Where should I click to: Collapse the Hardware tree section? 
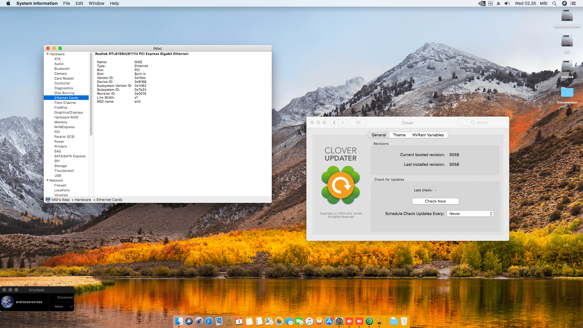(x=48, y=54)
